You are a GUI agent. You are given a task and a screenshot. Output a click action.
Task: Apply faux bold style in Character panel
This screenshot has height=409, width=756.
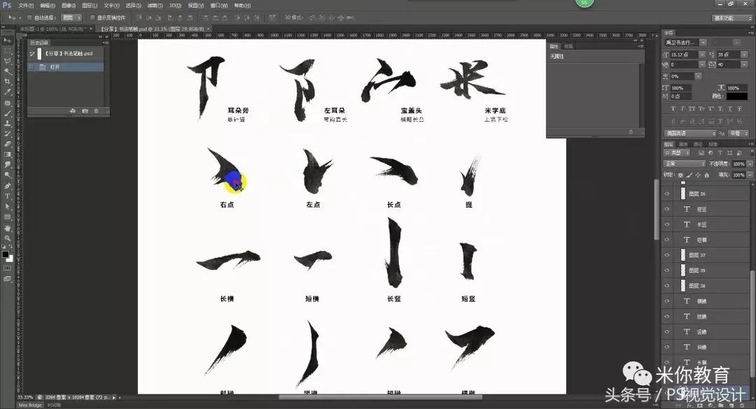point(673,109)
